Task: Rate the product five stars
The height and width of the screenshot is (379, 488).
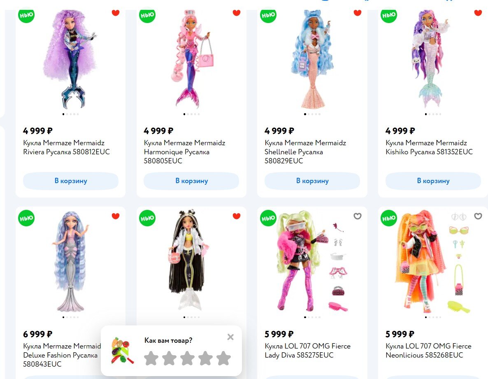Action: pos(223,358)
